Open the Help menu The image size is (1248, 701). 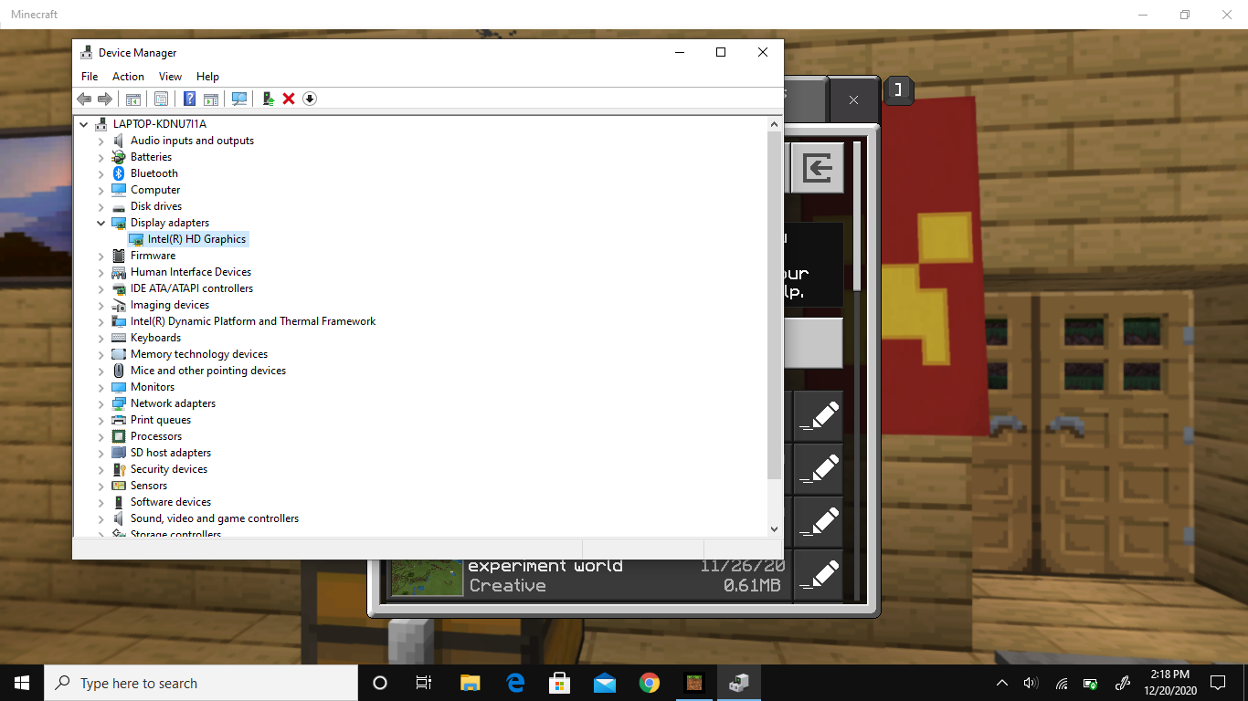coord(207,77)
